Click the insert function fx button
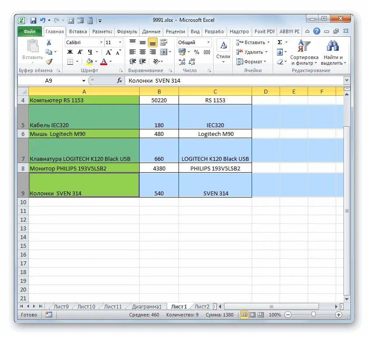Screen dimensions: 368x337 click(119, 81)
